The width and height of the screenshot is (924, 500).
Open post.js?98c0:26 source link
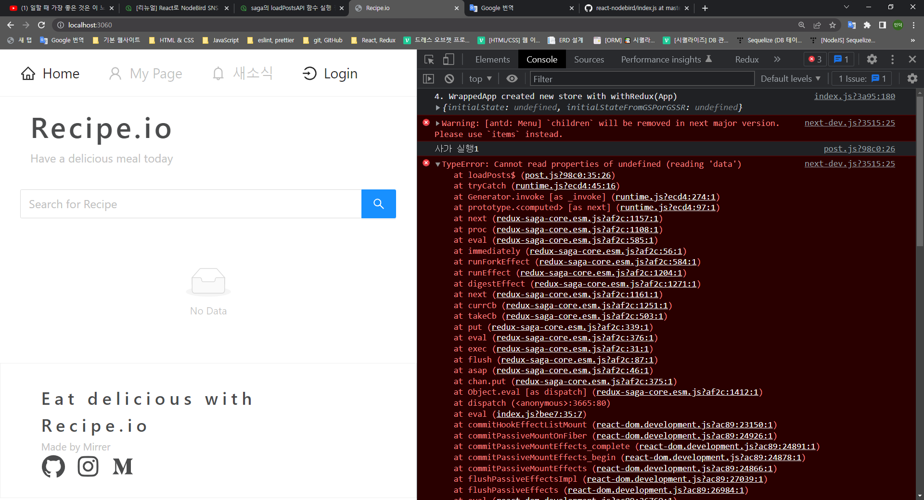(x=860, y=149)
